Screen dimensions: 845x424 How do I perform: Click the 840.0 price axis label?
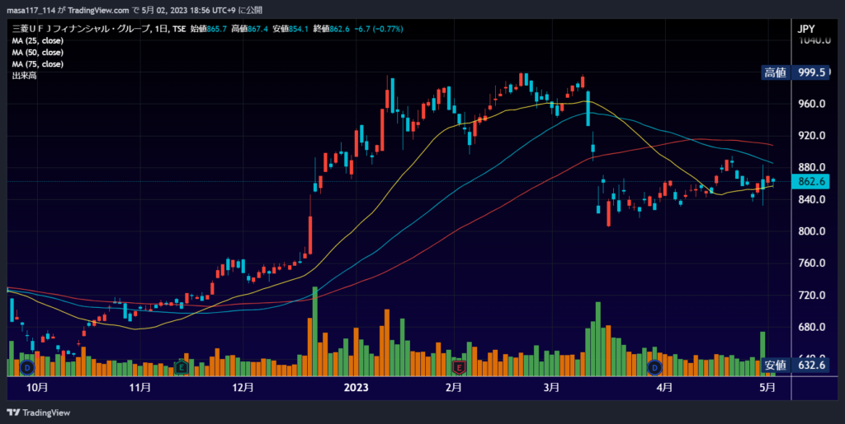tap(812, 199)
